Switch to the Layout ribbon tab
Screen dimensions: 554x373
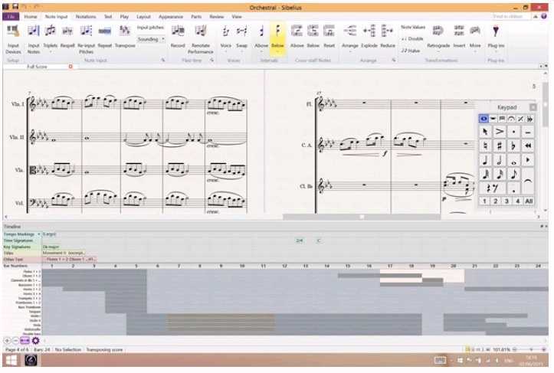pos(143,16)
